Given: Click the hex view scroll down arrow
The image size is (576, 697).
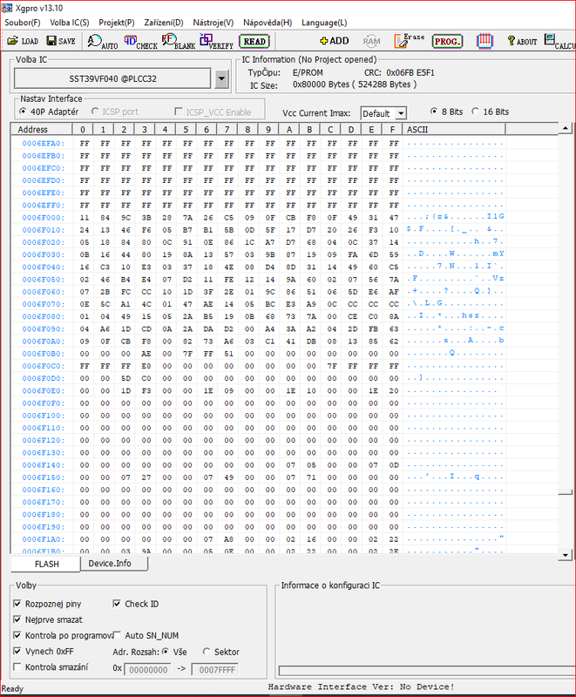Looking at the screenshot, I should point(565,555).
